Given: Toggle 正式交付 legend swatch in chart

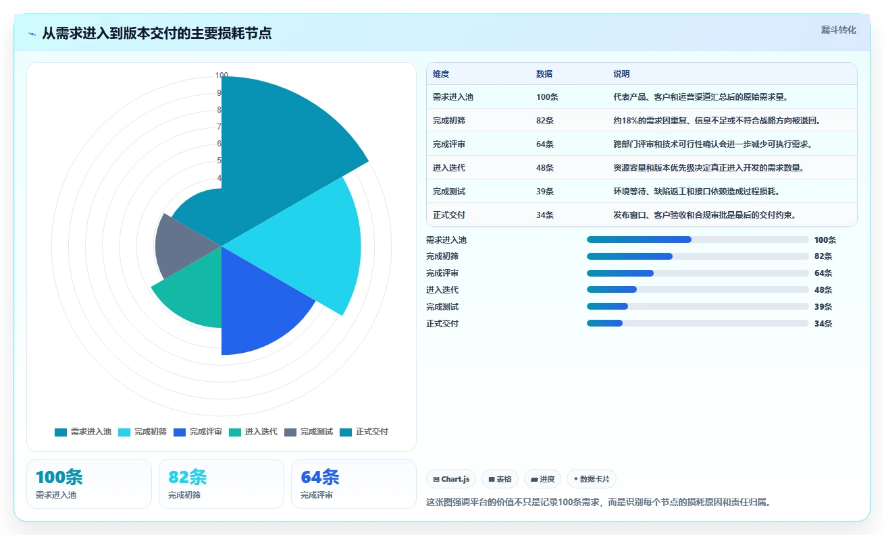Looking at the screenshot, I should click(346, 432).
